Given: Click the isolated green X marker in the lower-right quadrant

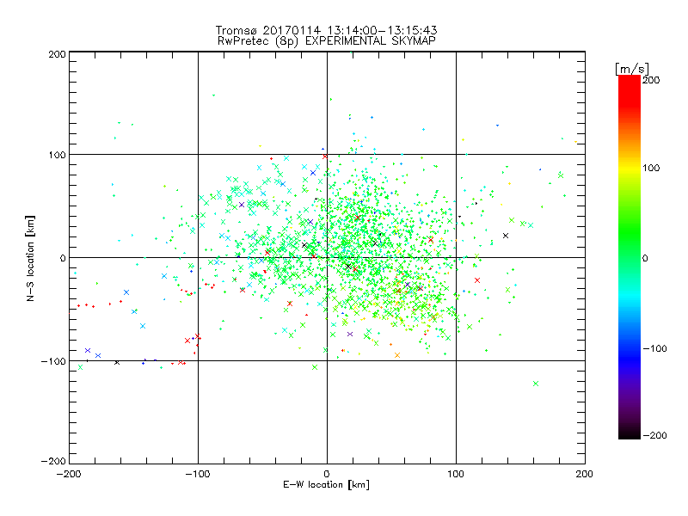Looking at the screenshot, I should (x=535, y=384).
